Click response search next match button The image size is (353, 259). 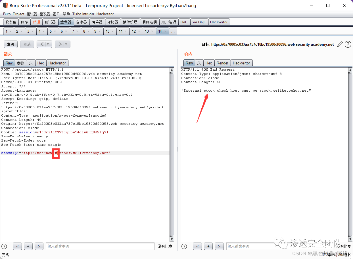tap(219, 246)
